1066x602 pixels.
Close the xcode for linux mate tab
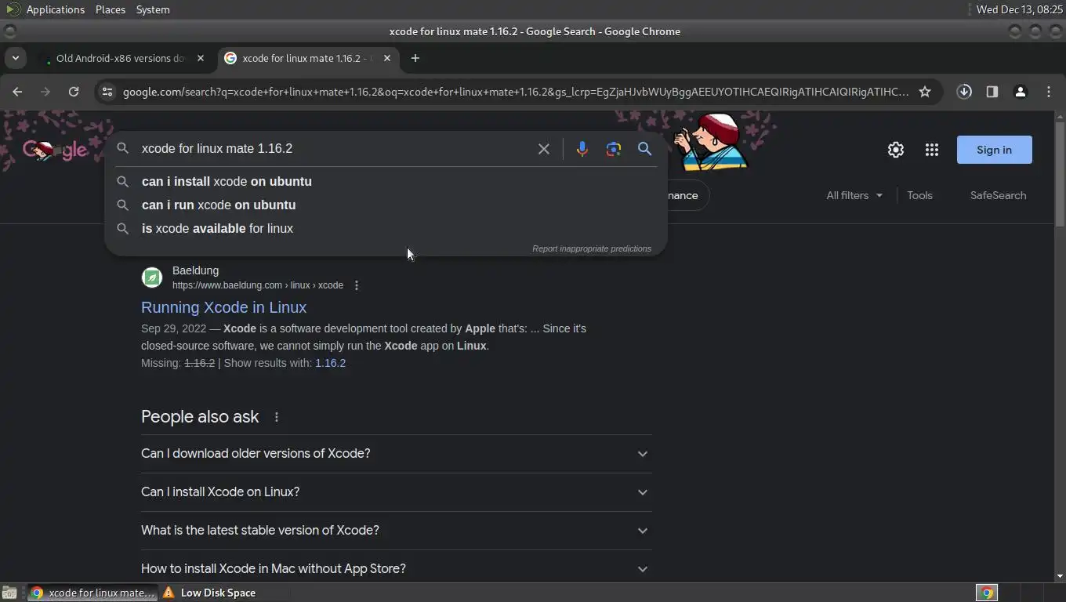386,58
